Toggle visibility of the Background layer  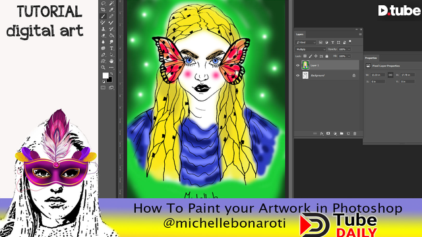pos(297,76)
